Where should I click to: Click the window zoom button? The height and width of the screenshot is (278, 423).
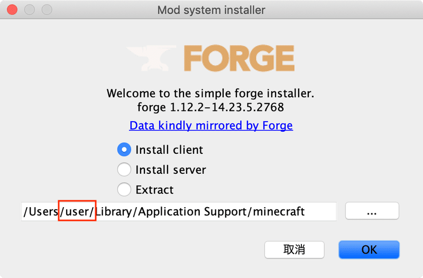click(x=47, y=10)
